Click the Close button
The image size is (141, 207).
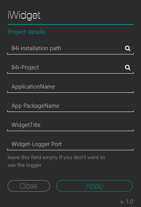pos(29,186)
